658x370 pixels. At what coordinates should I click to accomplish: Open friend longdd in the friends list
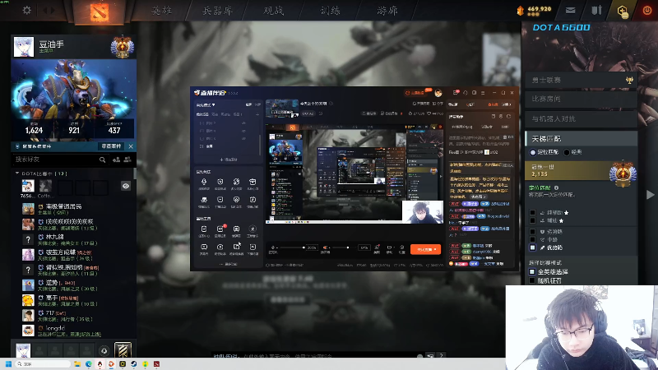point(73,331)
